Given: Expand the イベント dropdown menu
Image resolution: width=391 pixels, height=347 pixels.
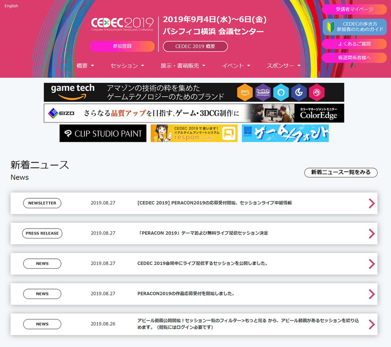Looking at the screenshot, I should point(236,66).
